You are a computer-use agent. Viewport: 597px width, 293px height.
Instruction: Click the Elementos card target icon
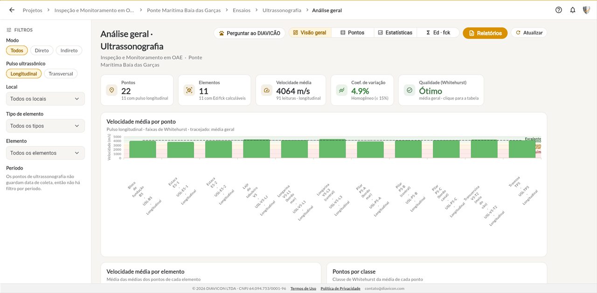click(x=189, y=90)
